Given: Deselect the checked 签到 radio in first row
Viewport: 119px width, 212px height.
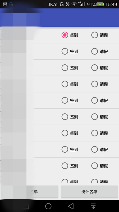Looking at the screenshot, I should (70, 35).
